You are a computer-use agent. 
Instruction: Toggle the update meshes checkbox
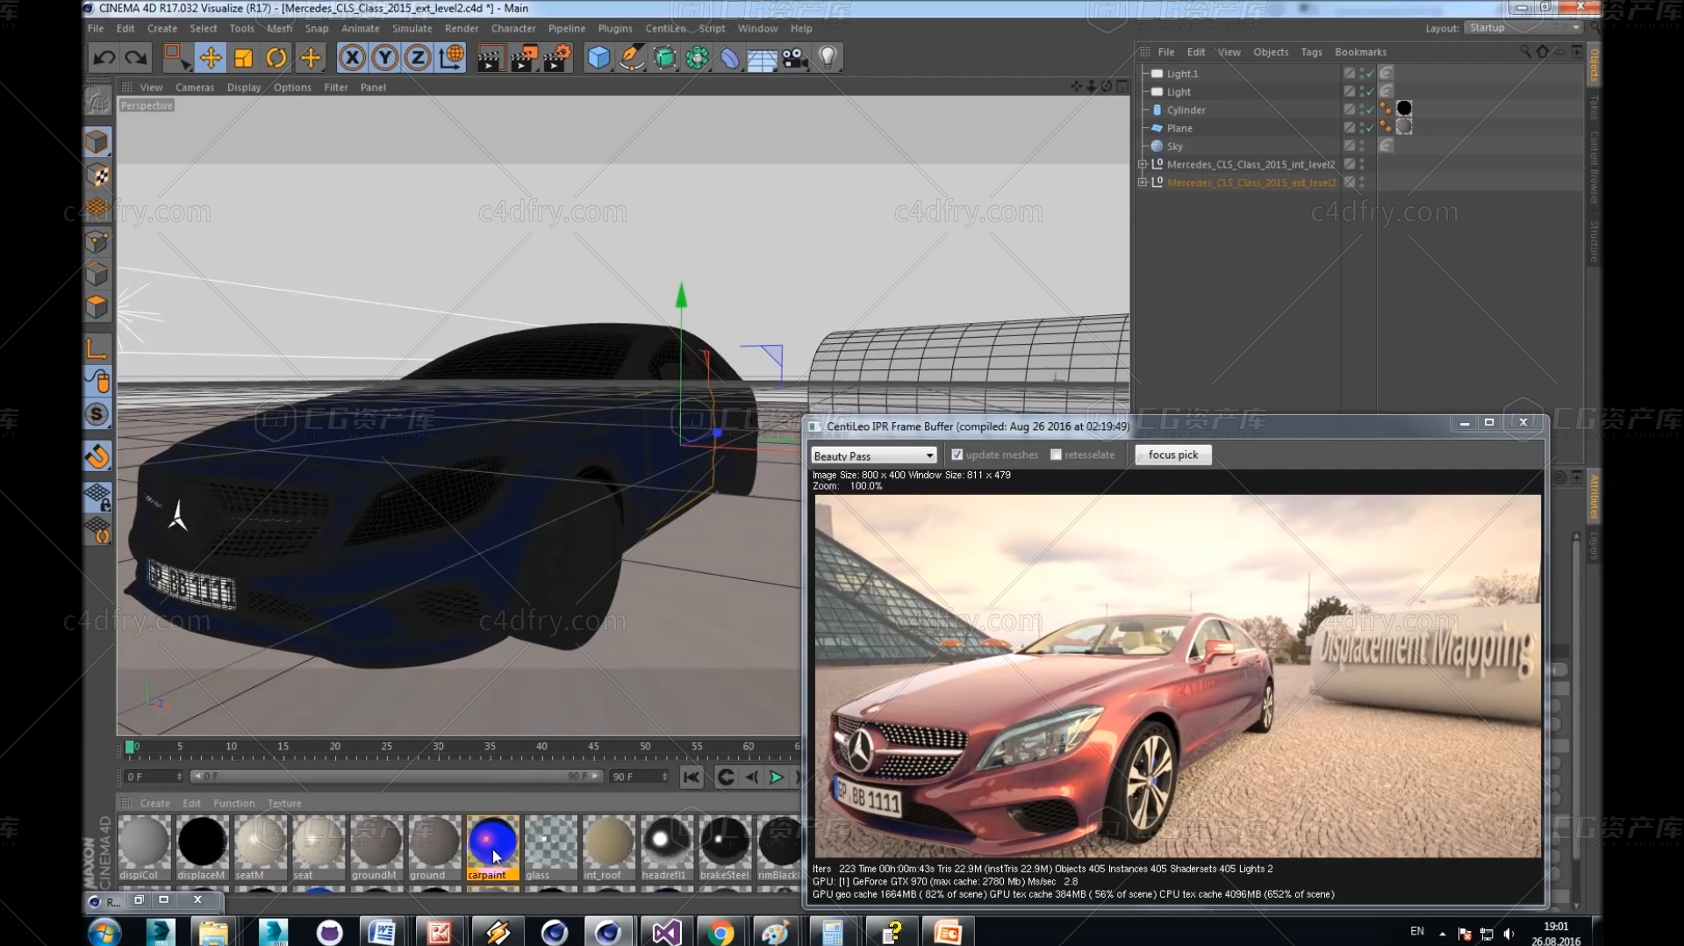tap(957, 455)
